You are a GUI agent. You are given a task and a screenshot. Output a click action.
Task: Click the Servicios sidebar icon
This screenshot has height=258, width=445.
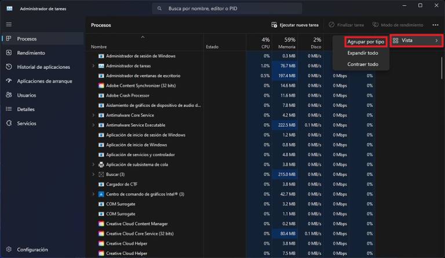9,123
